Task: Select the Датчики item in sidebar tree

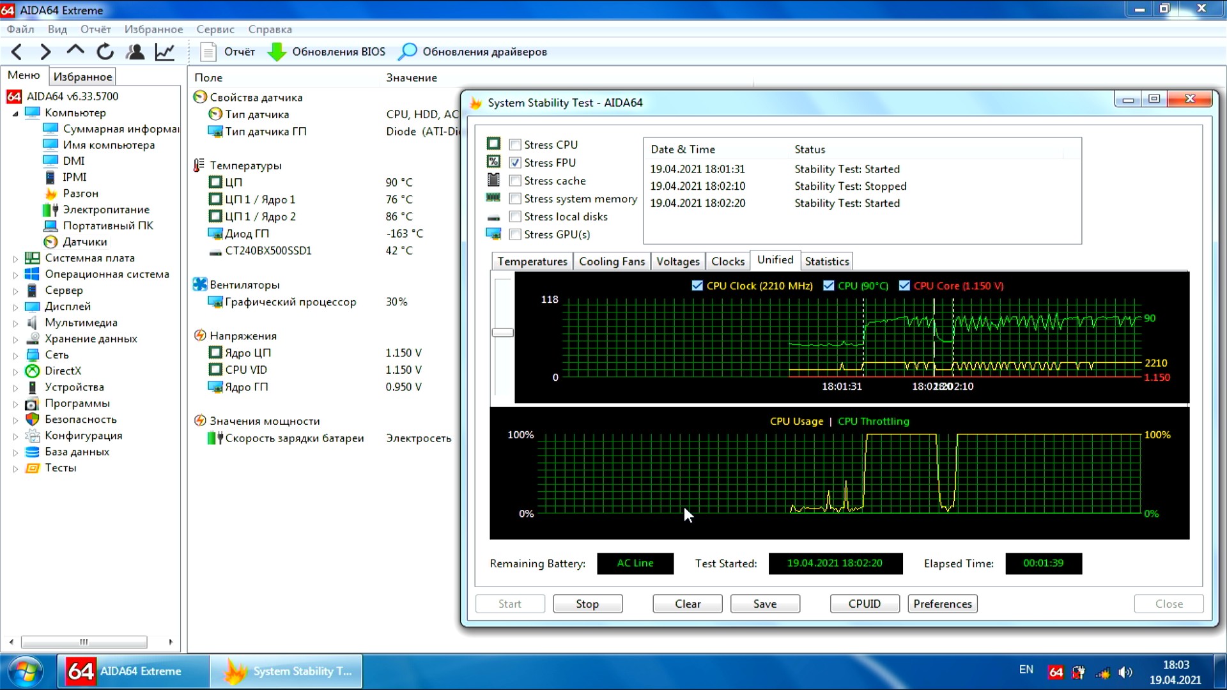Action: point(84,242)
